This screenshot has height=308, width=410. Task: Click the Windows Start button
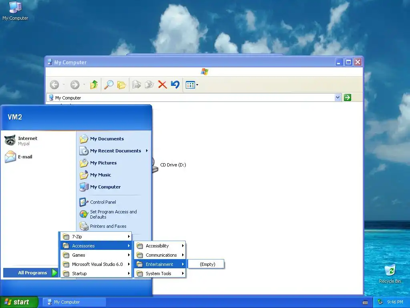point(19,302)
